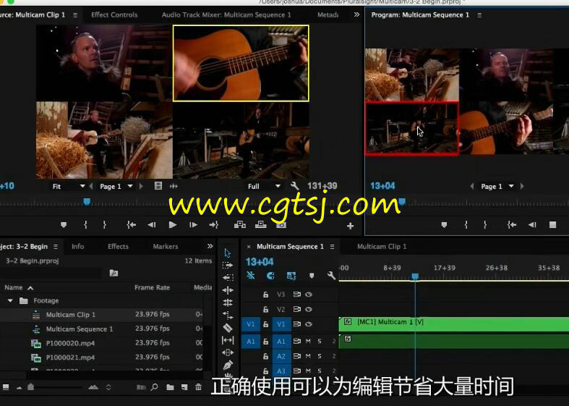The height and width of the screenshot is (406, 569).
Task: Switch to Effect Controls tab
Action: [x=114, y=15]
